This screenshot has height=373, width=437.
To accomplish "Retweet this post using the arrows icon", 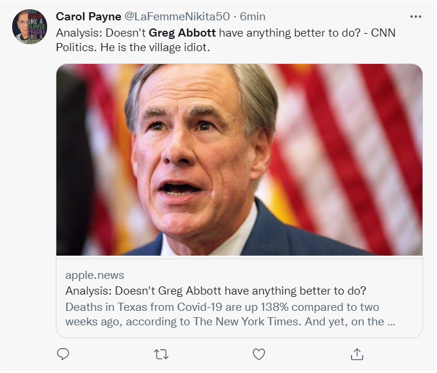I will pos(161,353).
